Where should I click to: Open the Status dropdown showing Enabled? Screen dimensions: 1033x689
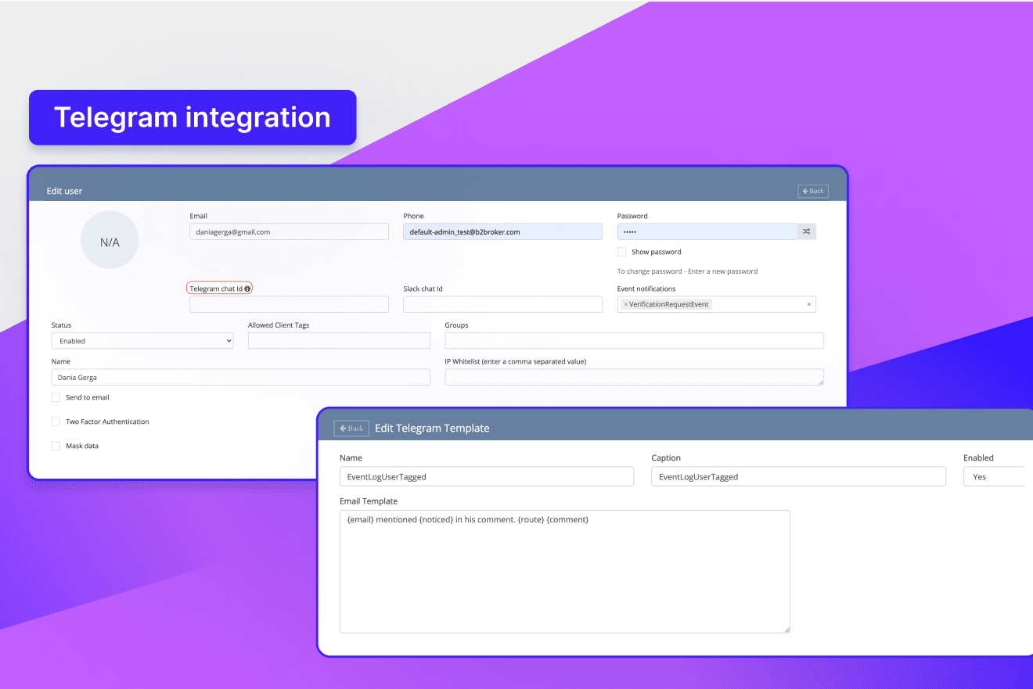(142, 341)
